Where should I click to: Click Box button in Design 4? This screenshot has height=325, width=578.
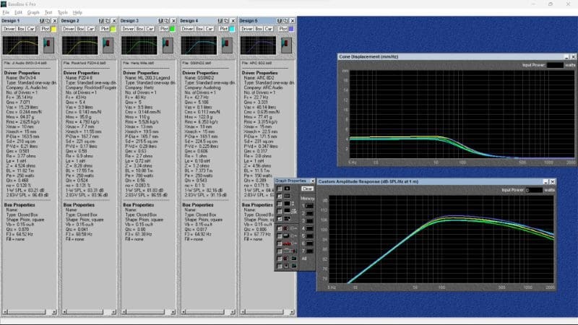199,29
